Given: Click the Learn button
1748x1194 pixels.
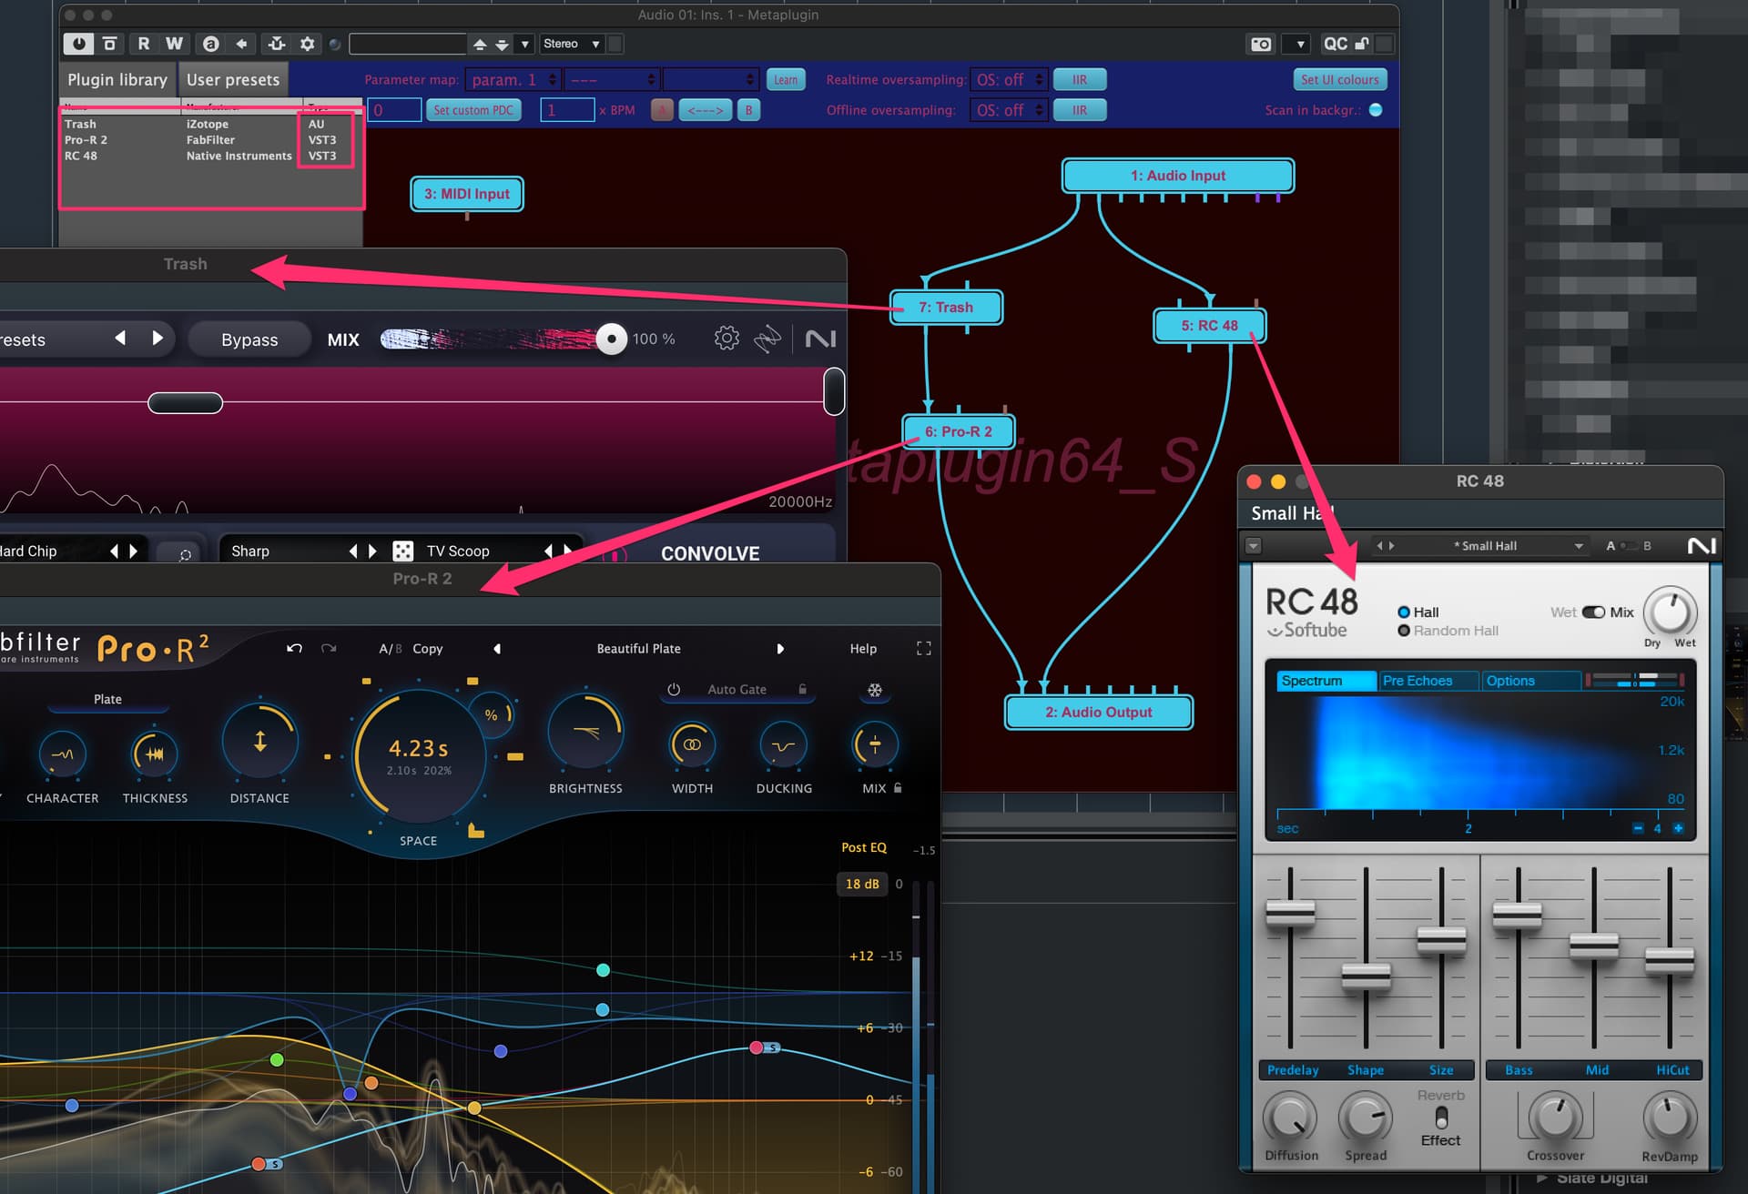Looking at the screenshot, I should 786,80.
